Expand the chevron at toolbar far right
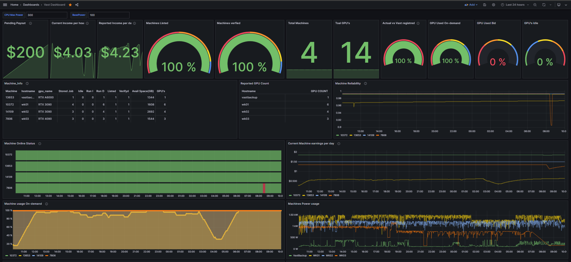This screenshot has width=571, height=262. point(566,5)
